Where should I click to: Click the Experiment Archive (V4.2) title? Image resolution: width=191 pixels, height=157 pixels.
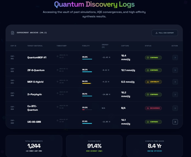point(32,33)
